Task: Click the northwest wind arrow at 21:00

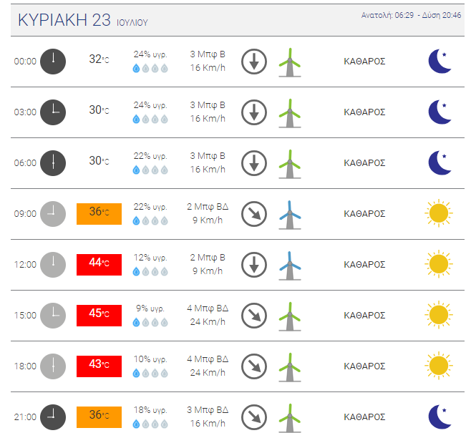Action: click(x=253, y=417)
